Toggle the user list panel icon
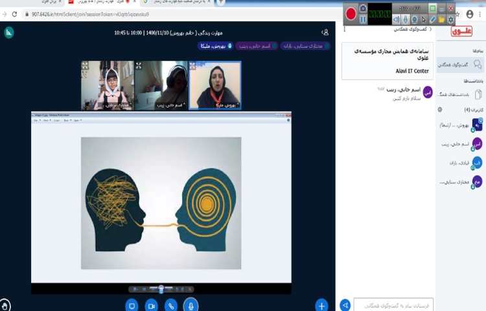Image resolution: width=486 pixels, height=311 pixels. click(325, 32)
